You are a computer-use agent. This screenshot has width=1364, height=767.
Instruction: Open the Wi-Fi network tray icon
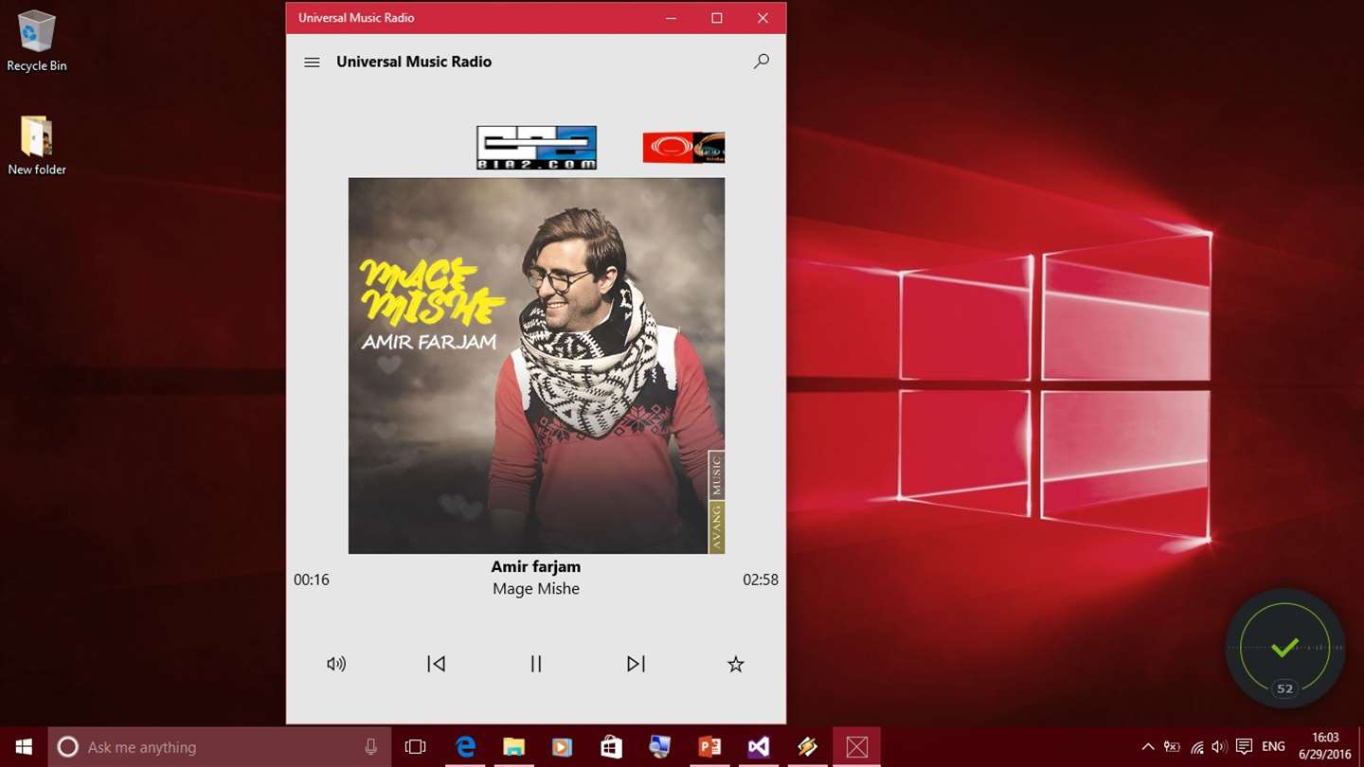(1197, 747)
